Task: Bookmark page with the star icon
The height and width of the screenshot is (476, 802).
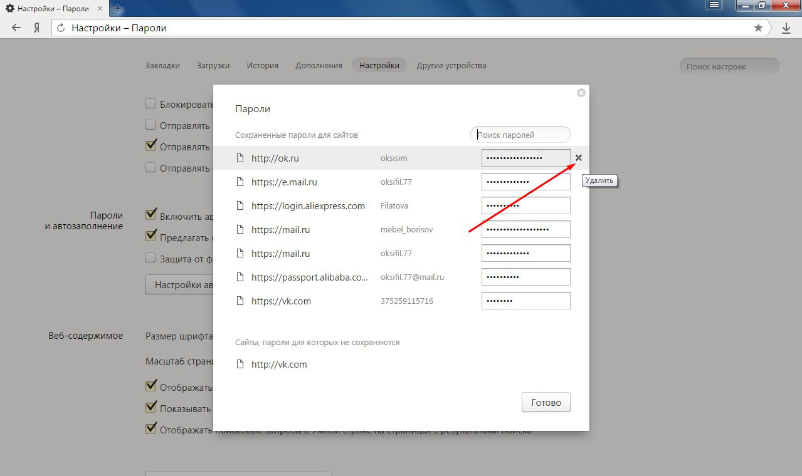Action: coord(758,28)
